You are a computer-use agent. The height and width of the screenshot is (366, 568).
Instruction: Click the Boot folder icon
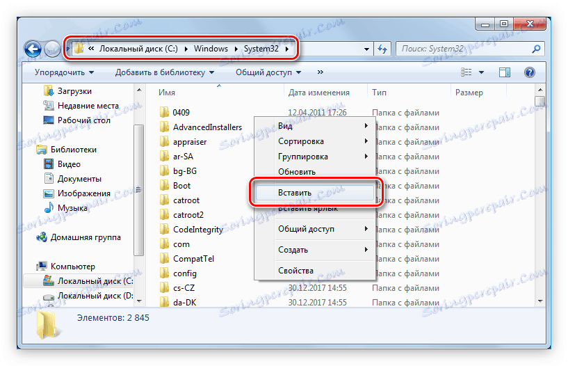[165, 186]
